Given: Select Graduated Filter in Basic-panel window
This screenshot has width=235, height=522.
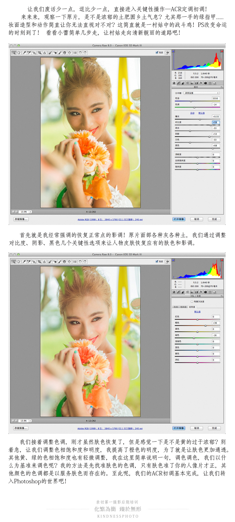Looking at the screenshot, I should [64, 53].
